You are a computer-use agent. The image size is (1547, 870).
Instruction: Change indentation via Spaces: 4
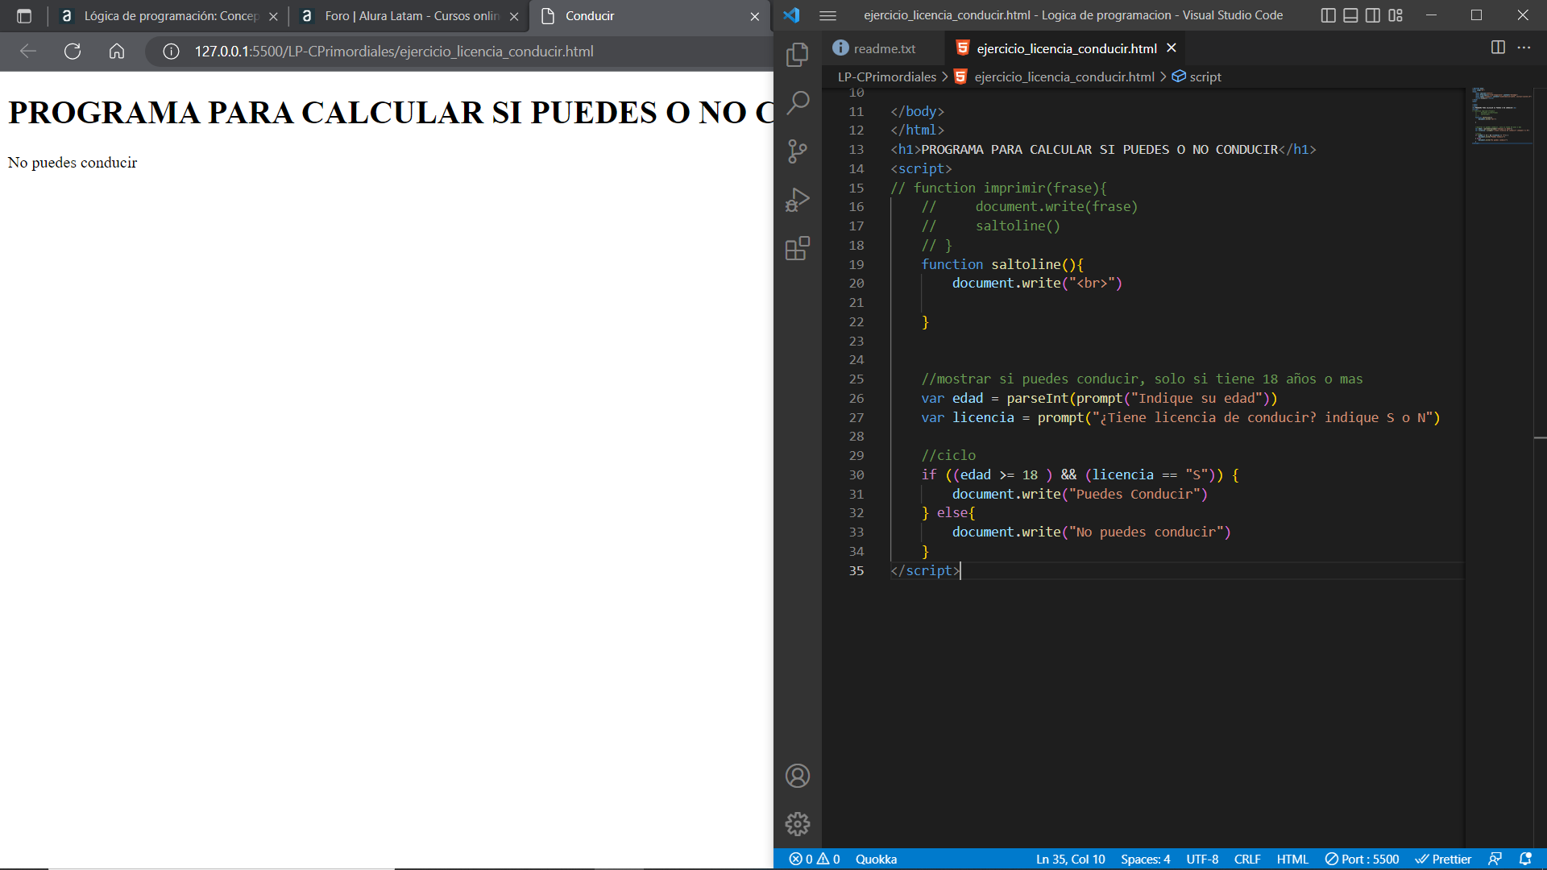(1145, 860)
